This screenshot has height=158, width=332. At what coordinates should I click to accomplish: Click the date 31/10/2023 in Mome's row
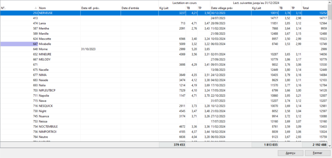89,49
